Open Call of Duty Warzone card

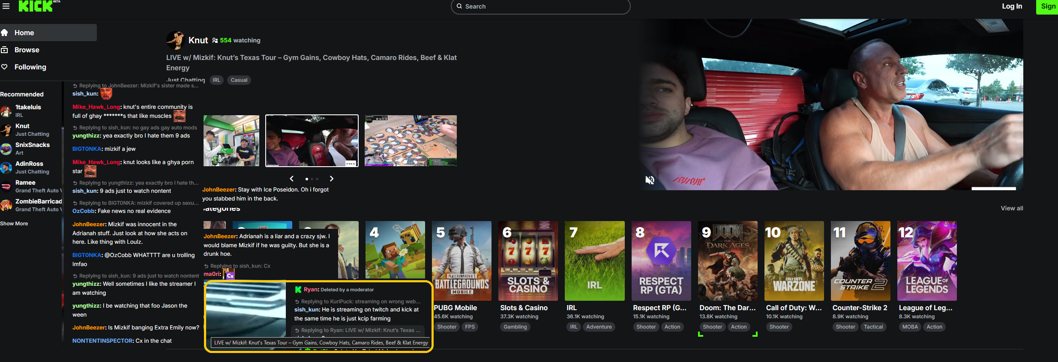[794, 261]
